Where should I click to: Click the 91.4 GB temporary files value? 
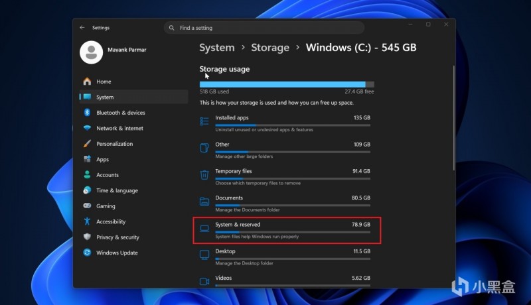click(x=361, y=171)
